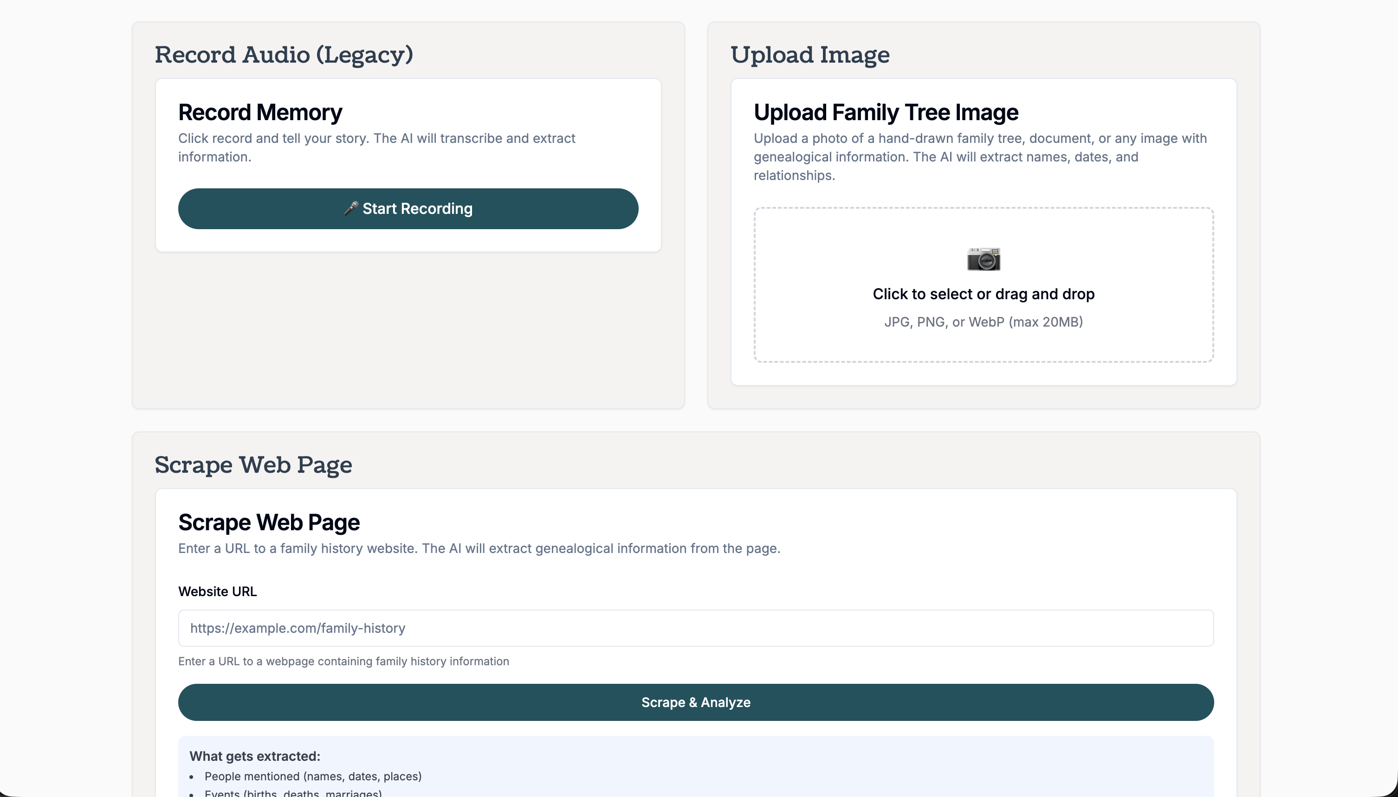Click the 'People mentioned' bullet item
This screenshot has width=1398, height=797.
point(313,776)
